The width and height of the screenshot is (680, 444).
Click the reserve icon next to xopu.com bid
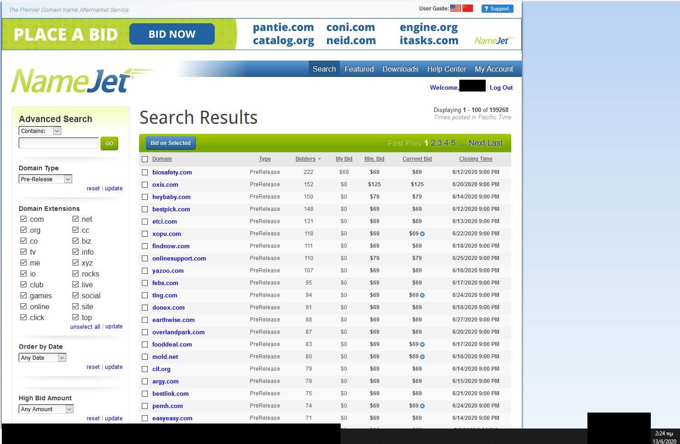pyautogui.click(x=422, y=234)
